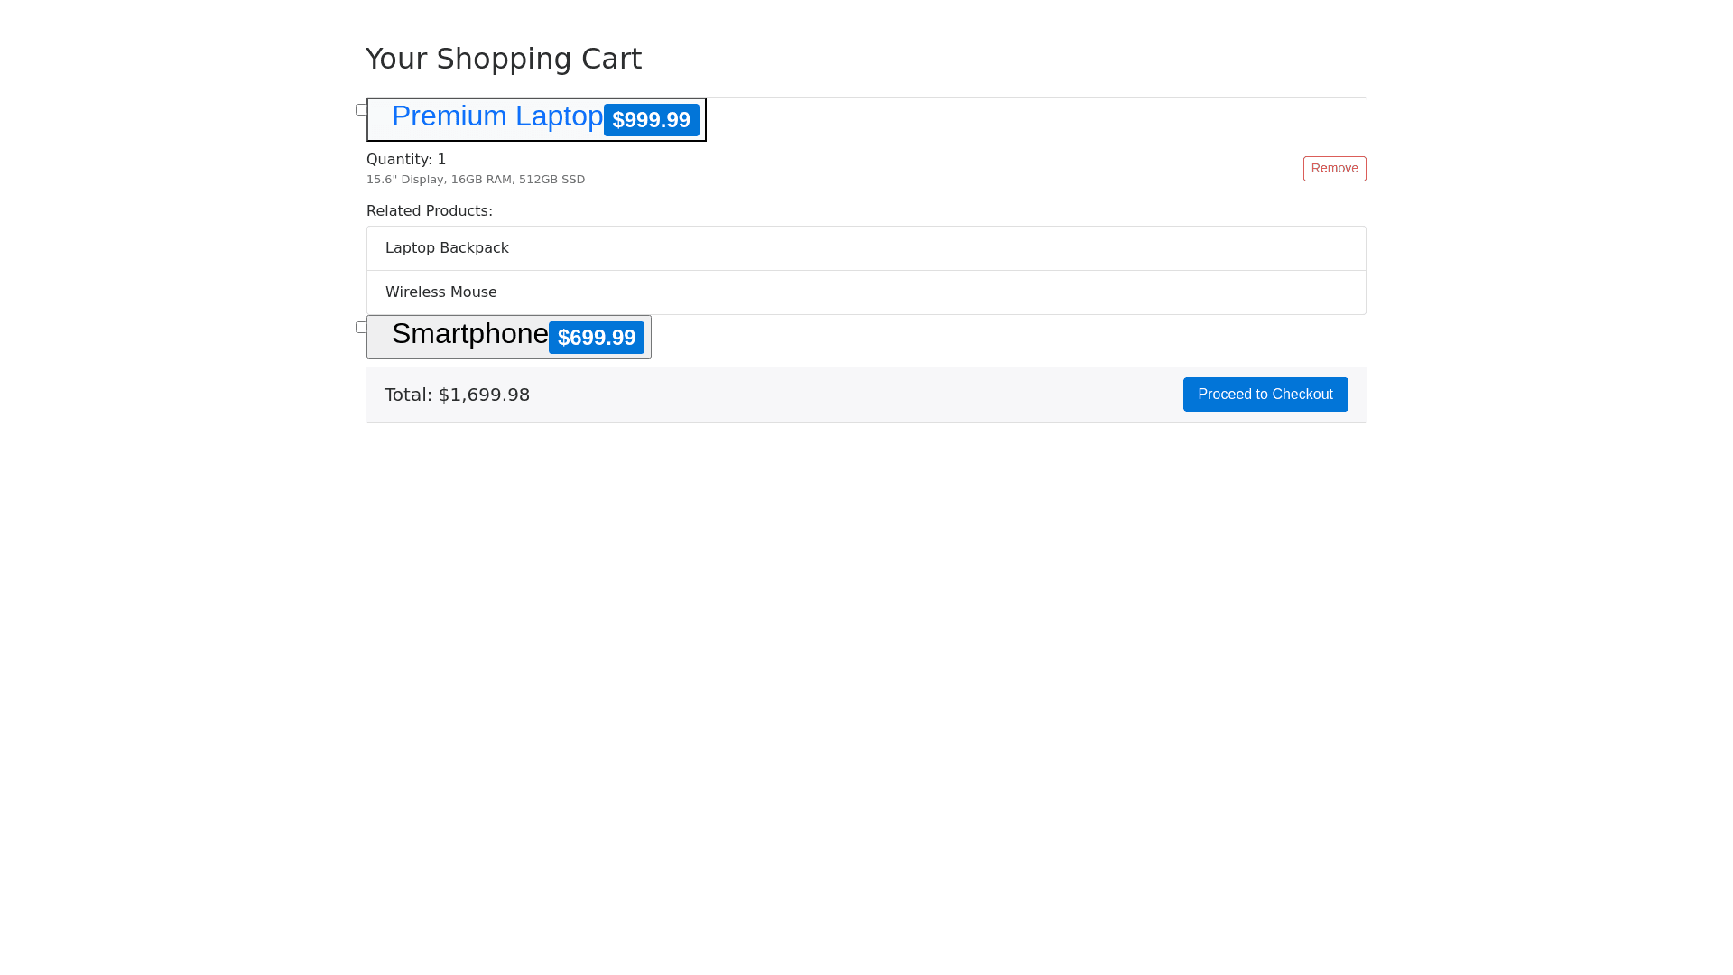Click the $699.99 price badge

[x=596, y=338]
